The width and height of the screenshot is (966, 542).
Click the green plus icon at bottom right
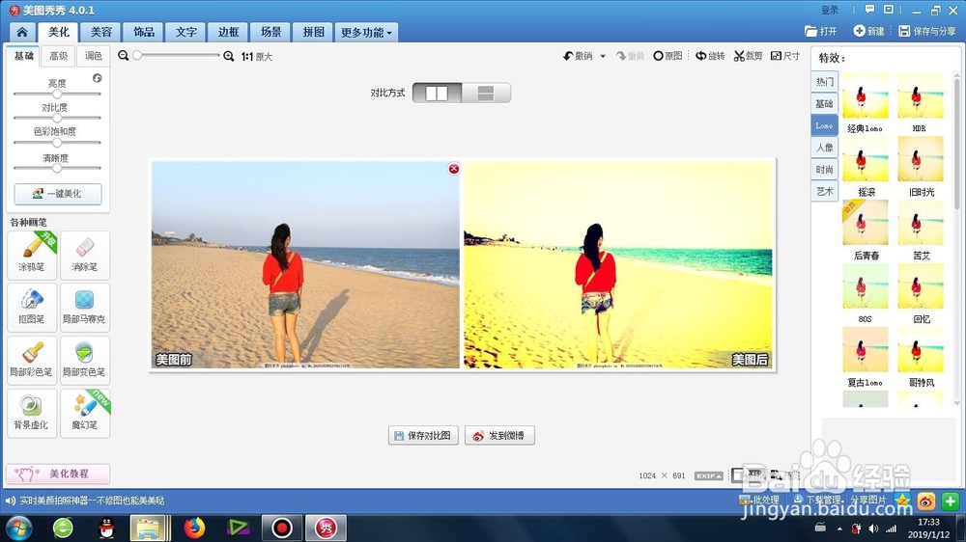click(x=950, y=501)
